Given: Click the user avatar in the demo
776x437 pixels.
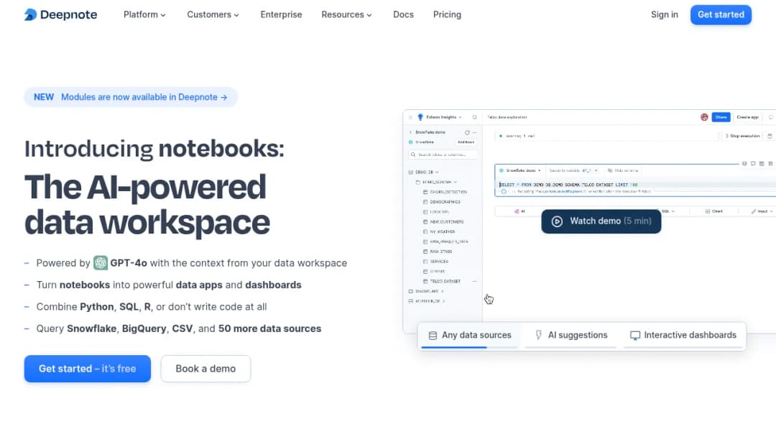Looking at the screenshot, I should (704, 117).
